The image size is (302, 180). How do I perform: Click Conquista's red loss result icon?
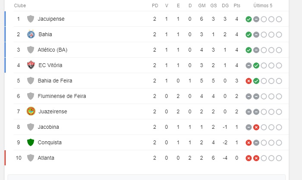[249, 143]
